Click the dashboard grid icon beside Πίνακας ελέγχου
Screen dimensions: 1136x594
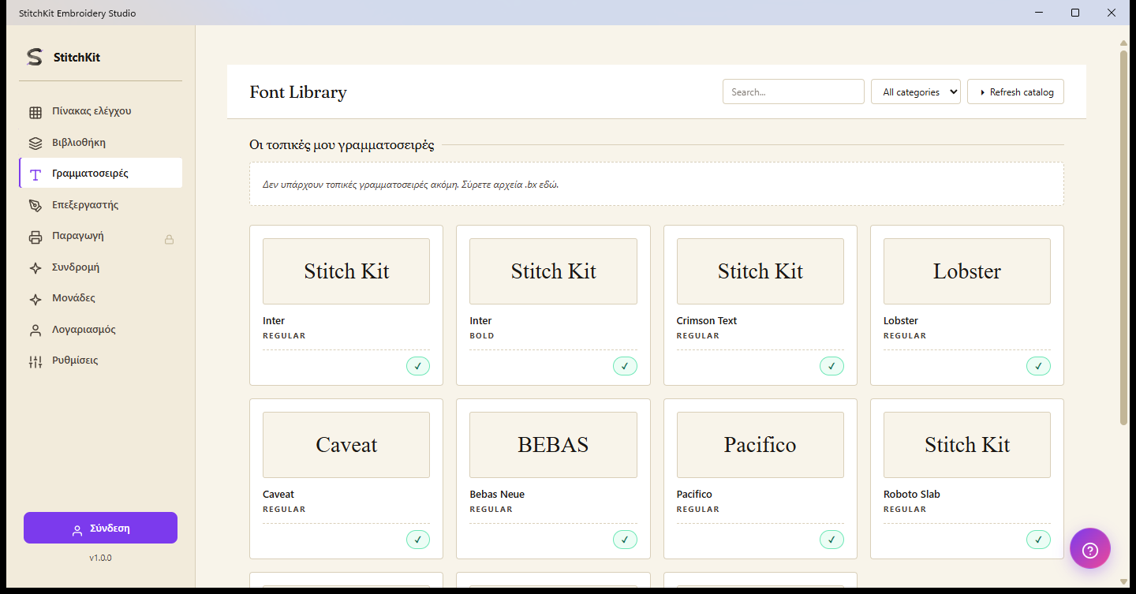pyautogui.click(x=35, y=112)
